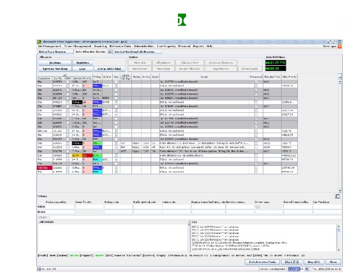The image size is (364, 273).
Task: Select the green Pickup cell of job 126724
Action: [x=97, y=143]
